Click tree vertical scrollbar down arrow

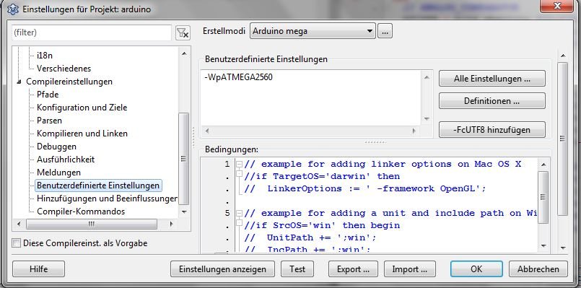pyautogui.click(x=184, y=212)
